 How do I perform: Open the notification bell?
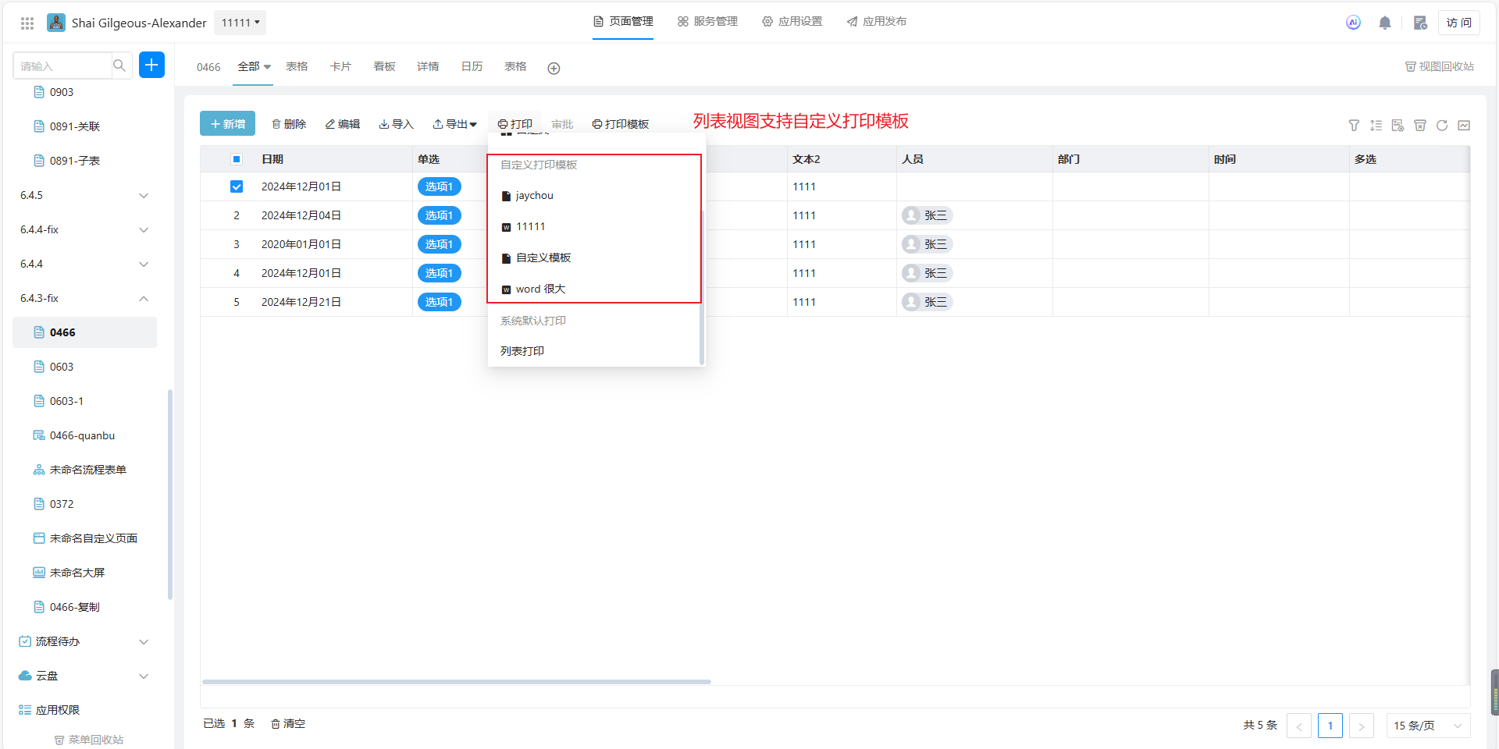(1384, 23)
